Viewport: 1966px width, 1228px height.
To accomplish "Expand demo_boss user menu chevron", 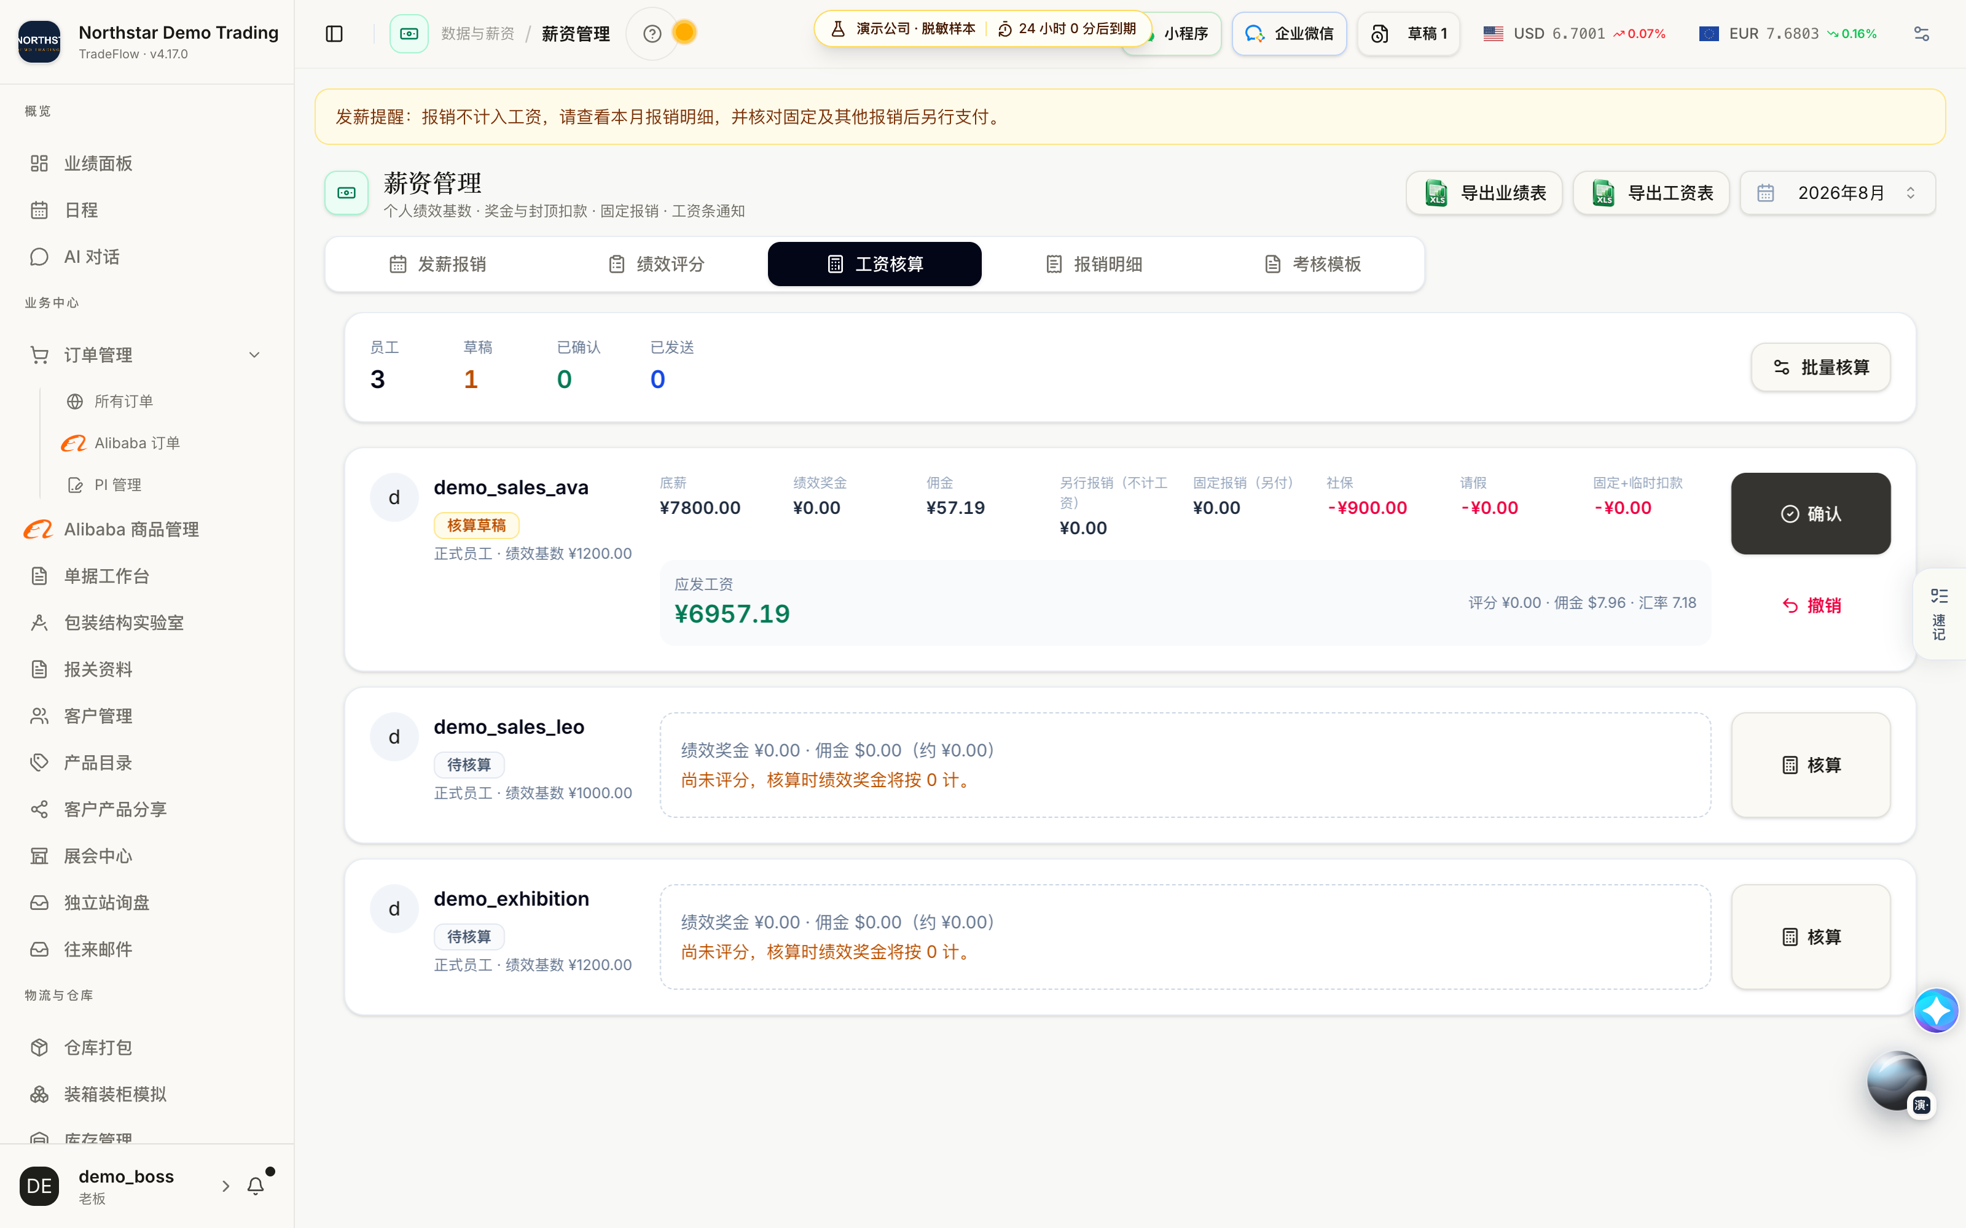I will [x=226, y=1186].
